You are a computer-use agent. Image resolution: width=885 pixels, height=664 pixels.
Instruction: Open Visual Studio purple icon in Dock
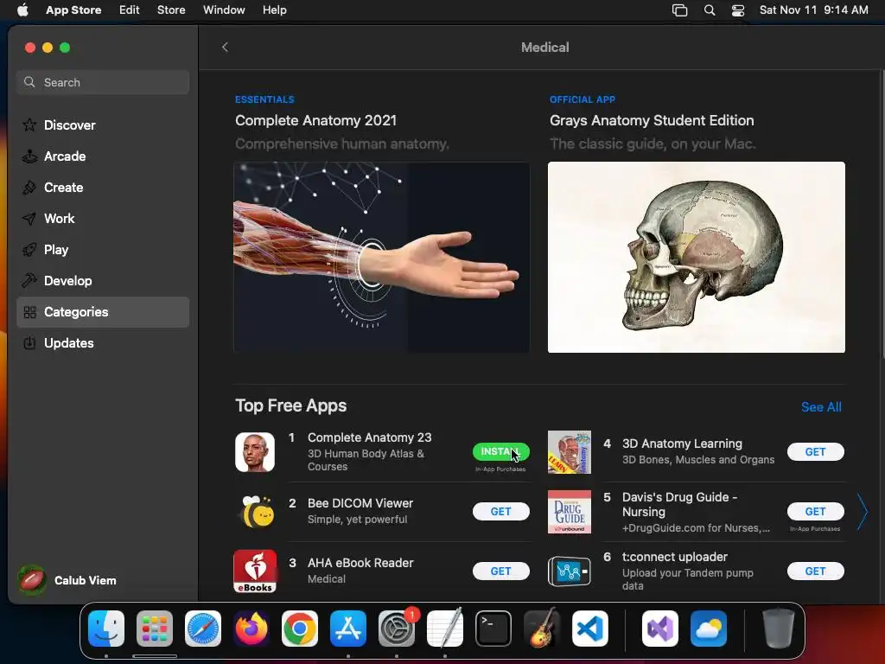coord(659,629)
